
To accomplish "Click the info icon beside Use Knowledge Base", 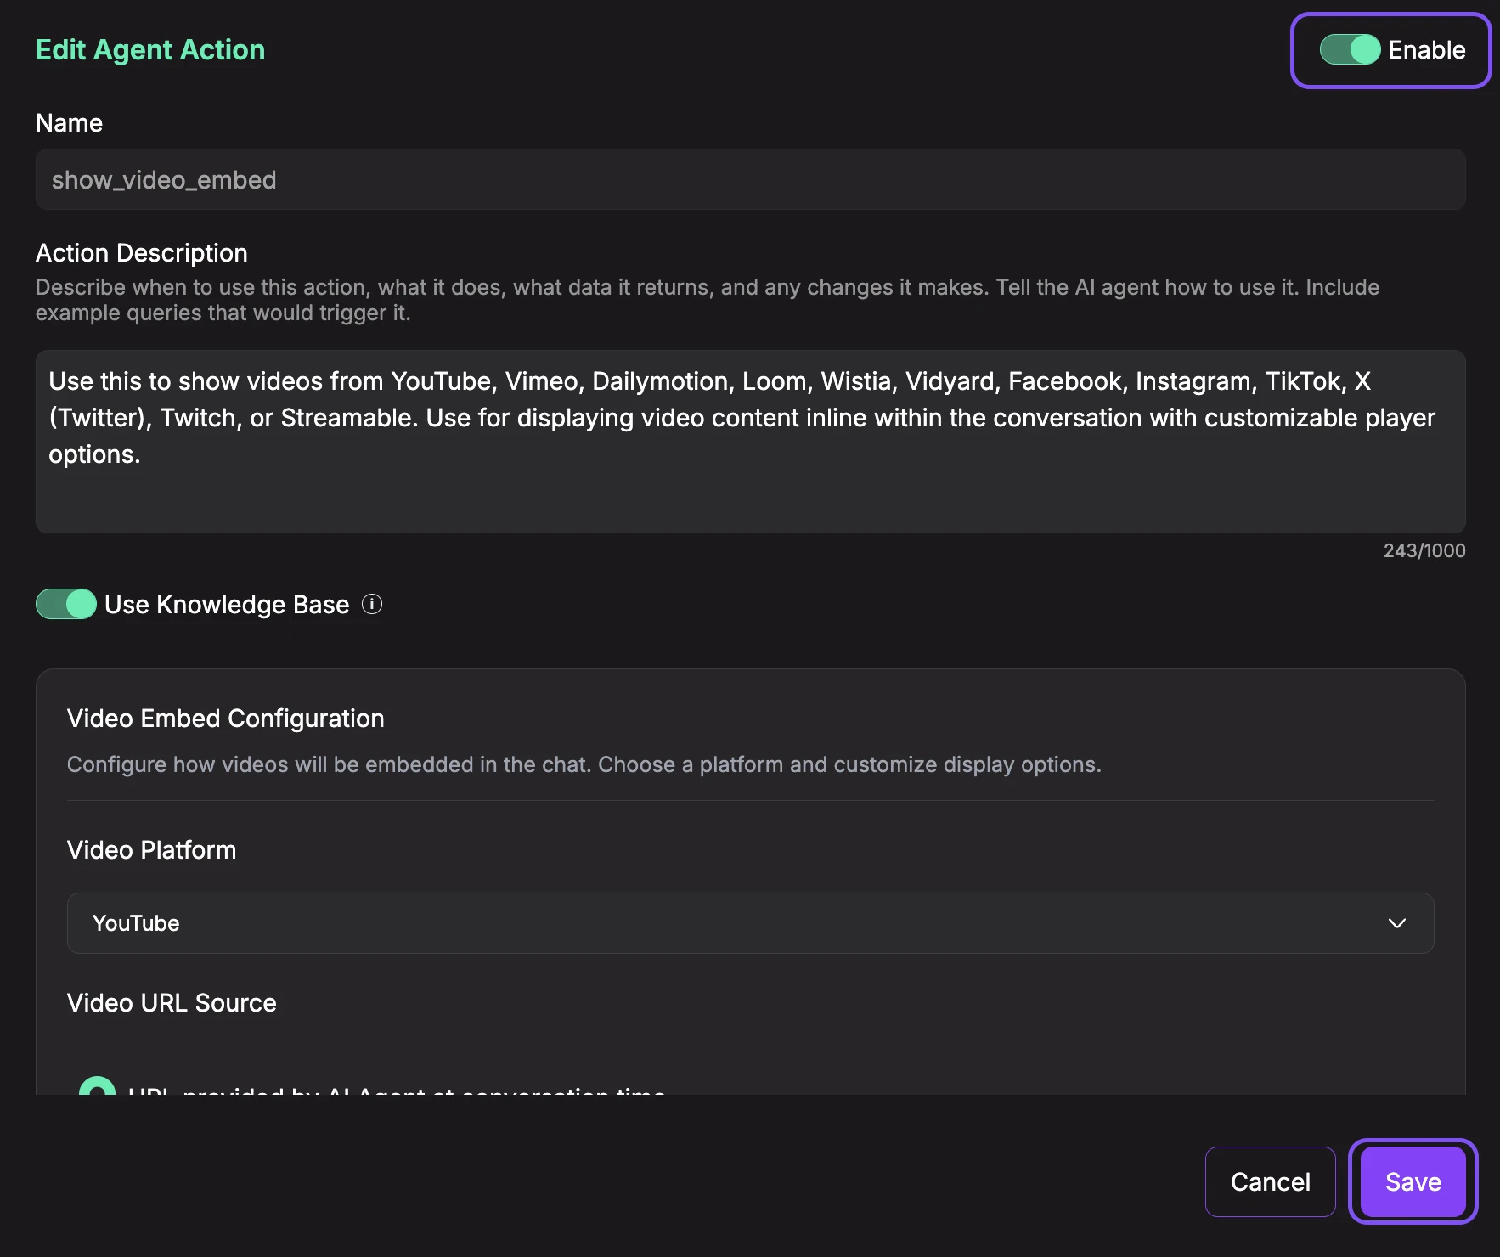I will (x=372, y=604).
